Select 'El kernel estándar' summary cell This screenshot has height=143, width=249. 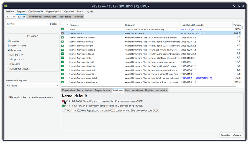pyautogui.click(x=134, y=33)
